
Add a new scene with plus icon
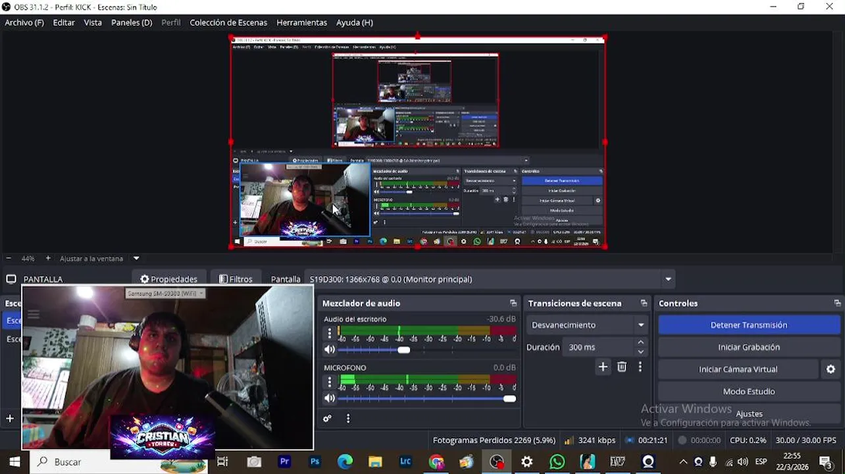click(x=10, y=418)
